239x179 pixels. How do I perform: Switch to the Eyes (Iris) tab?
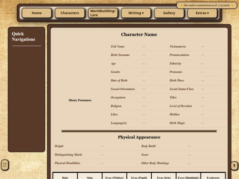pyautogui.click(x=164, y=176)
